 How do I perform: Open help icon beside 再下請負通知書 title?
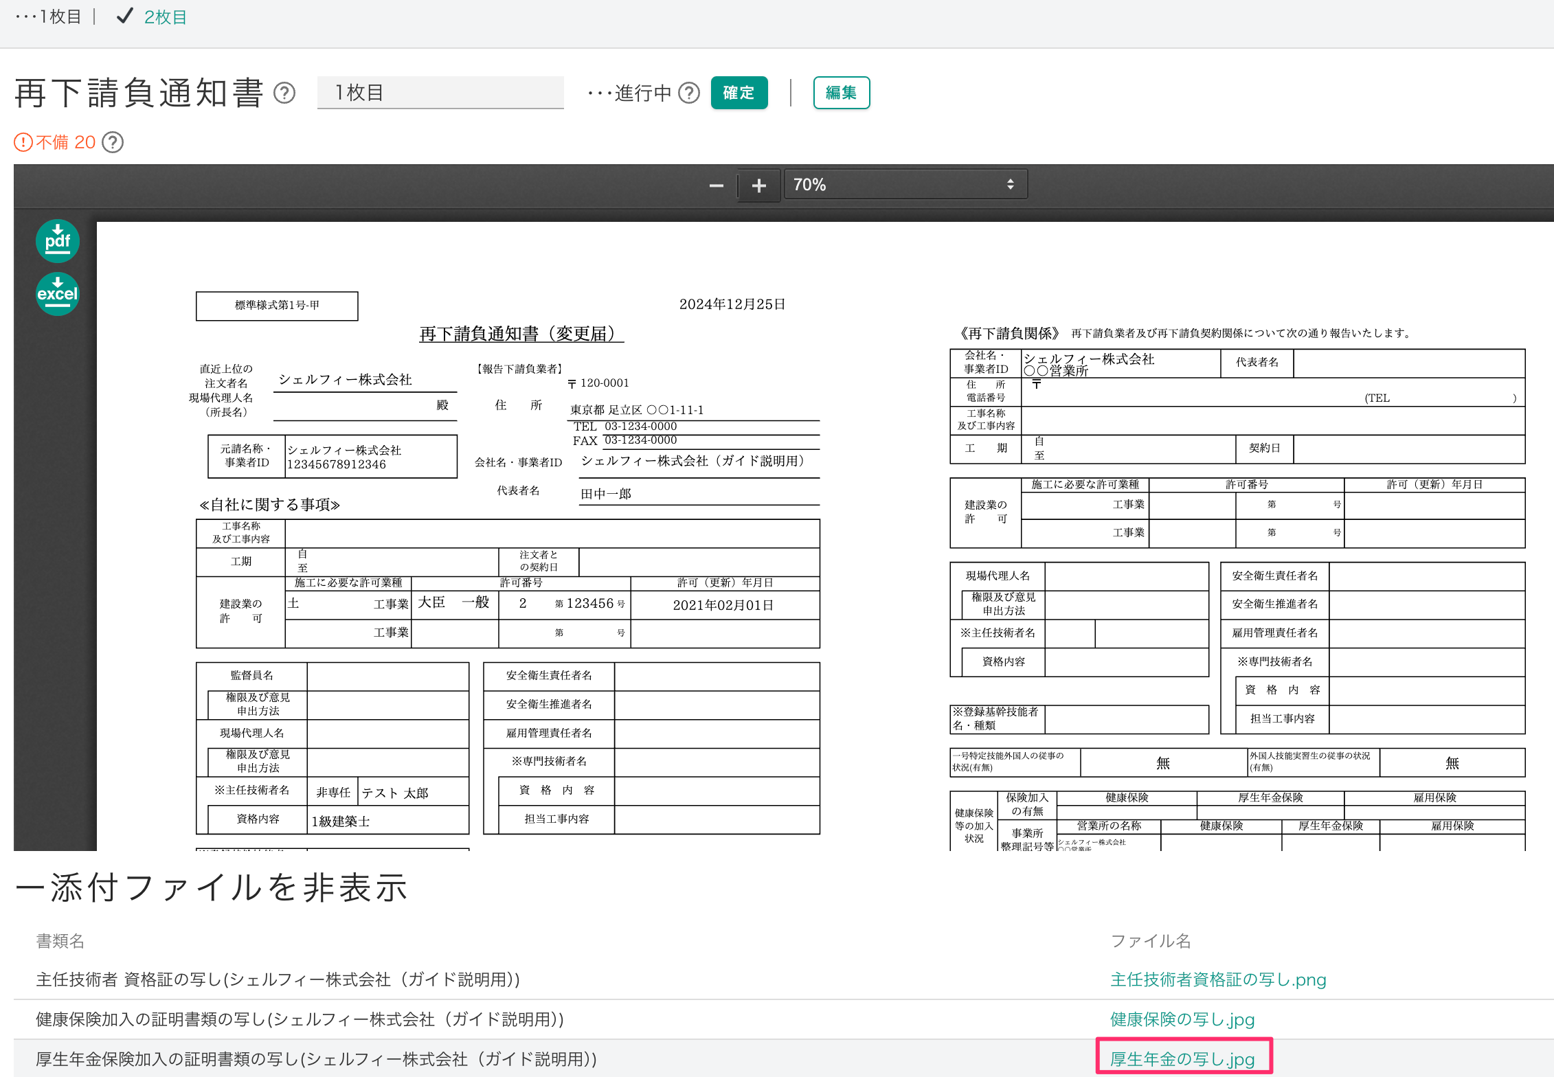pyautogui.click(x=284, y=93)
